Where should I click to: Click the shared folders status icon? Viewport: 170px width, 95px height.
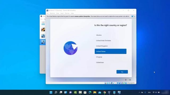coord(116,83)
